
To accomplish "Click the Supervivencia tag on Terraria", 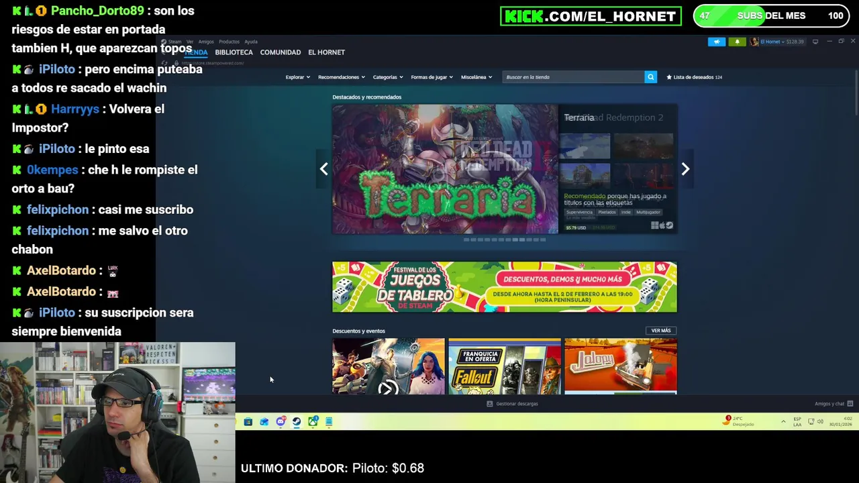I will point(579,212).
